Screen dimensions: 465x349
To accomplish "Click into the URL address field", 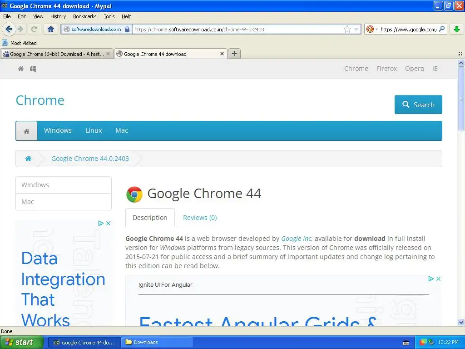I will [237, 29].
